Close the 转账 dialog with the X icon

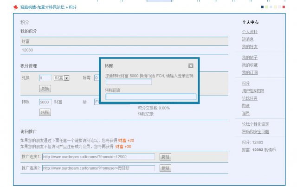[x=191, y=66]
